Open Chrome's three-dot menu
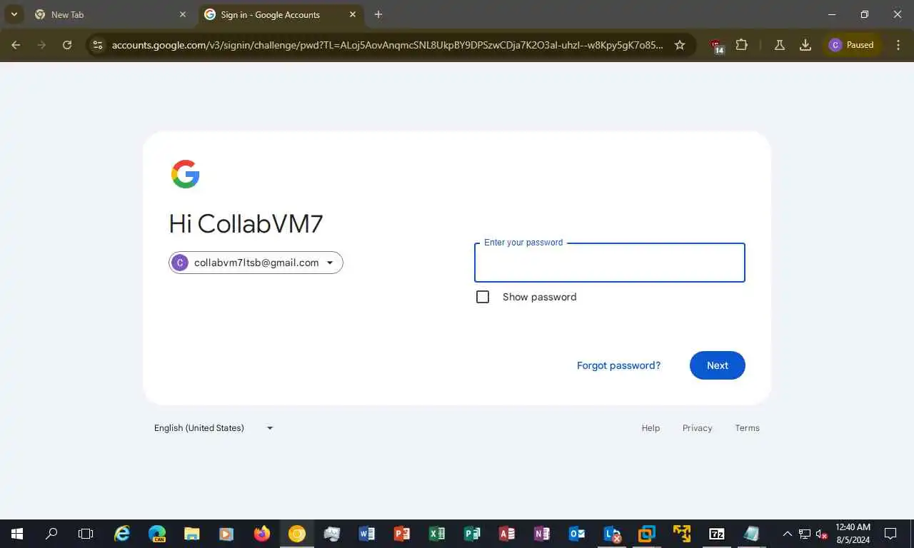The height and width of the screenshot is (548, 914). pyautogui.click(x=898, y=45)
